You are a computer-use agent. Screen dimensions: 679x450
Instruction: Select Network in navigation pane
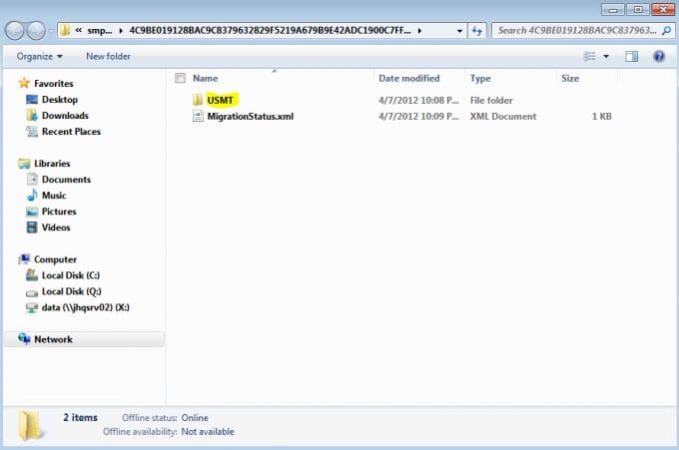[53, 339]
